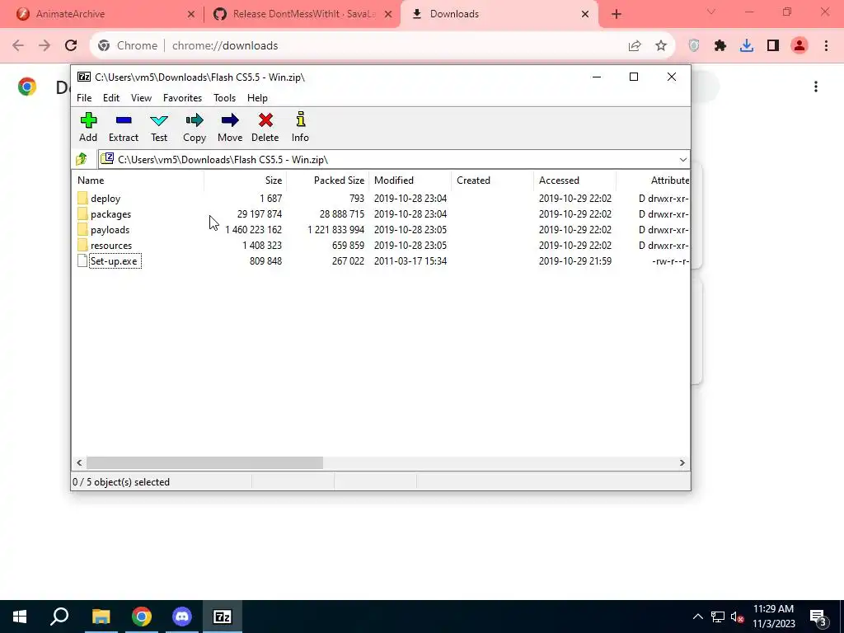Sort by the Name column header
This screenshot has height=633, width=844.
click(x=138, y=181)
